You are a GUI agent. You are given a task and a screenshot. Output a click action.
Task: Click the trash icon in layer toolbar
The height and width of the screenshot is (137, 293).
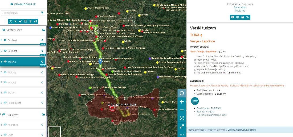[30, 21]
